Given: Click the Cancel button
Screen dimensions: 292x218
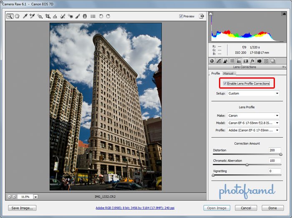Looking at the screenshot, I should [x=246, y=208].
